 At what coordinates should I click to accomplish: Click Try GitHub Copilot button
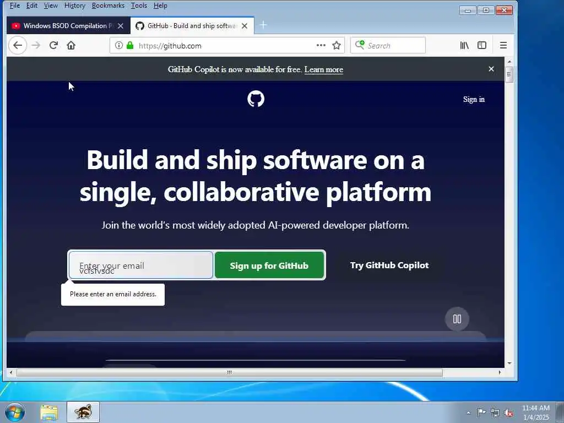pyautogui.click(x=389, y=265)
